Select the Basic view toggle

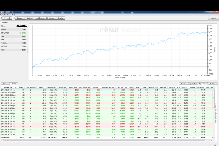click(5, 84)
